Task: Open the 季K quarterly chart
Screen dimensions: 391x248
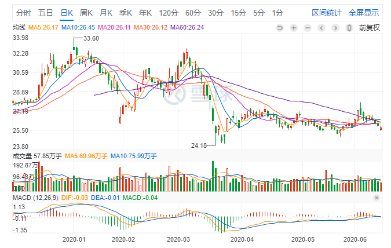Action: click(x=126, y=13)
